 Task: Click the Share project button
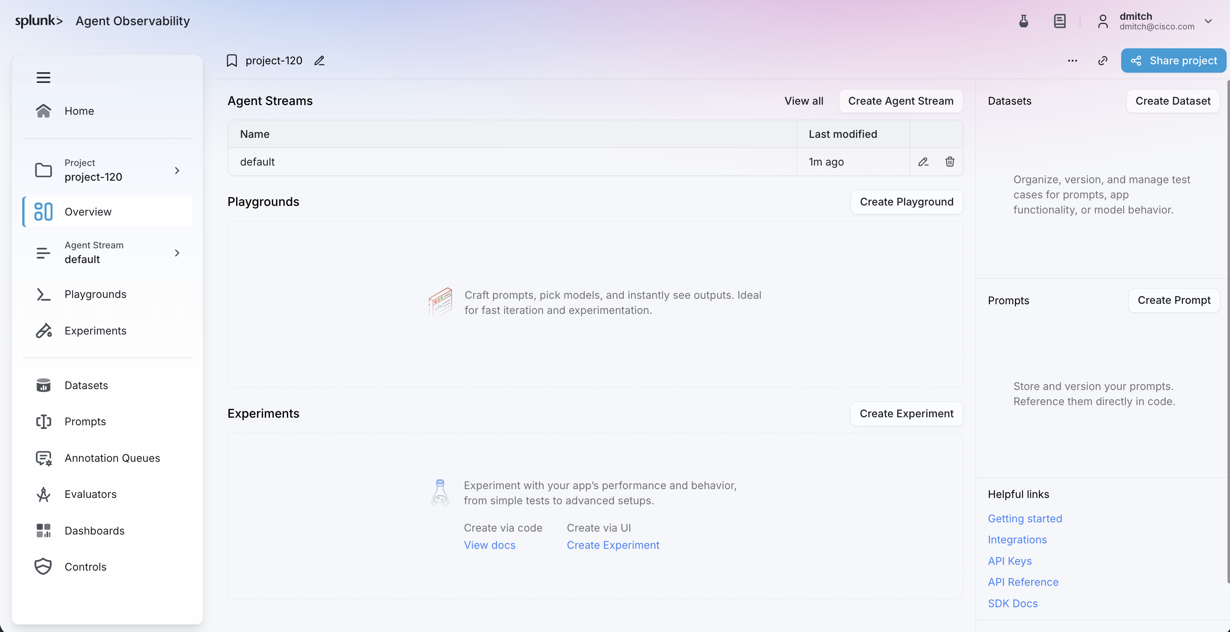pyautogui.click(x=1174, y=61)
